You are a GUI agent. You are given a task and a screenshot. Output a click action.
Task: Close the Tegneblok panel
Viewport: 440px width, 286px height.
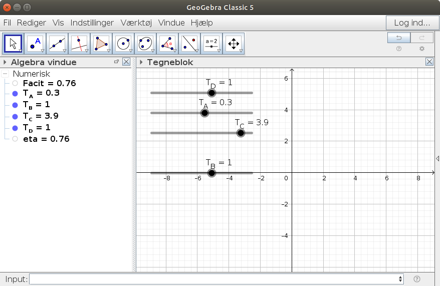click(x=429, y=62)
